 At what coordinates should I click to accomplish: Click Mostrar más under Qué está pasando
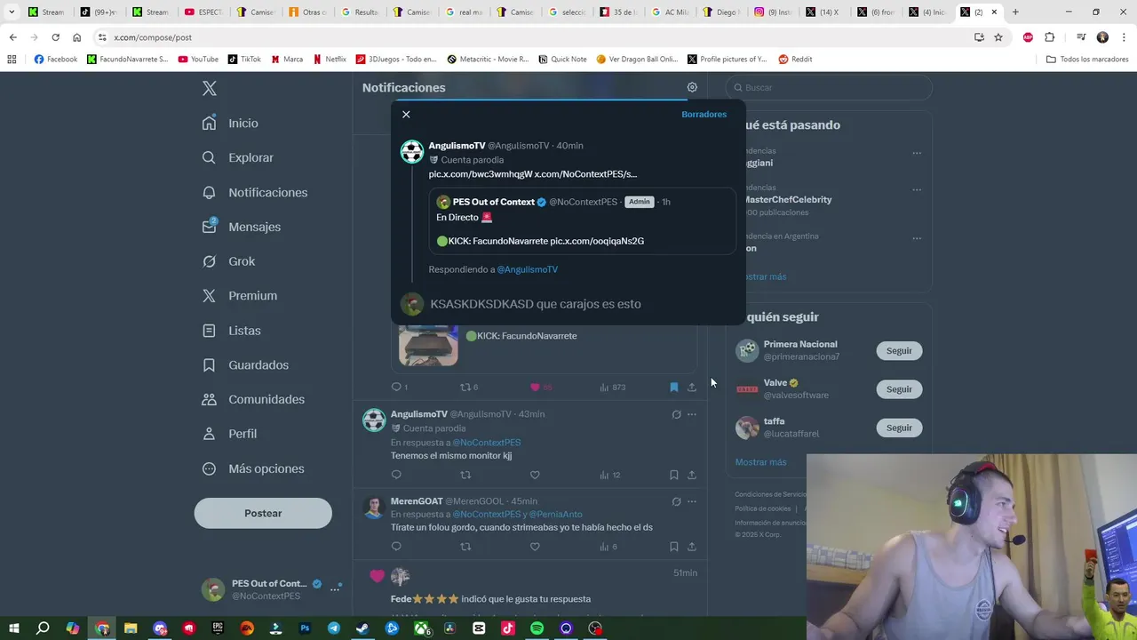pos(766,276)
